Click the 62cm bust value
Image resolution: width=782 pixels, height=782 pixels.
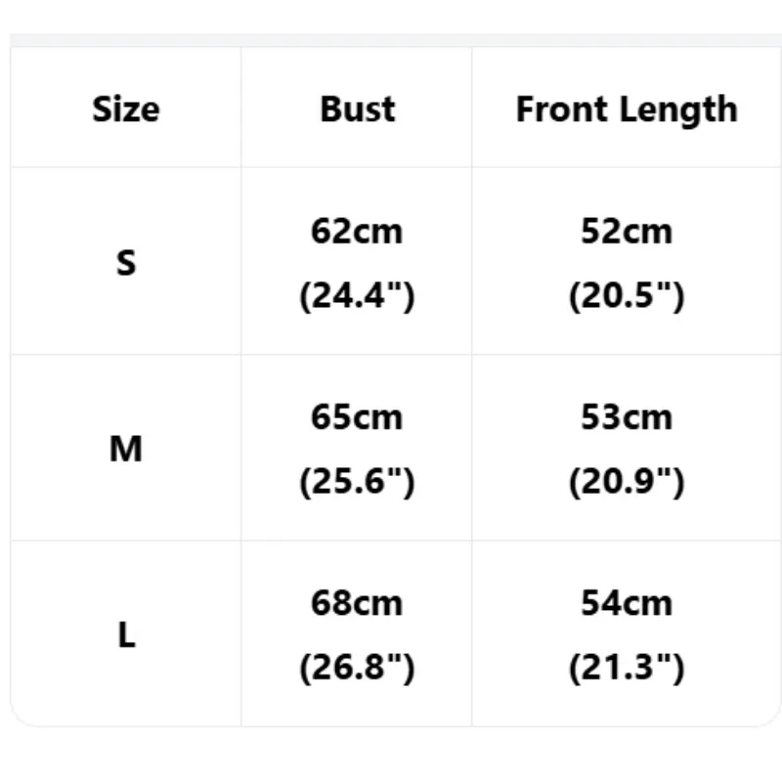coord(357,232)
